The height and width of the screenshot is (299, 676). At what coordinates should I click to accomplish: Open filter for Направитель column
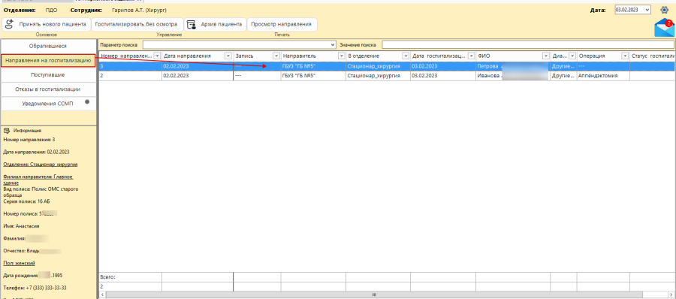pos(342,56)
